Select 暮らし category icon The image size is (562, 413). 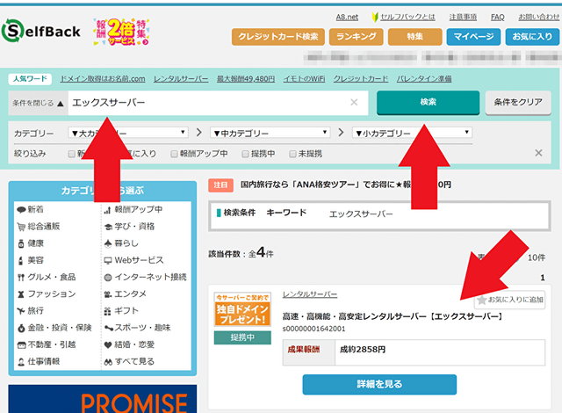click(x=108, y=243)
